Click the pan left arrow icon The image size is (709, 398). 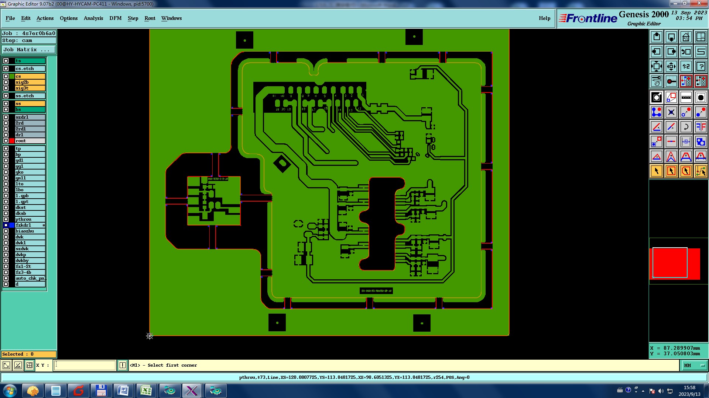coord(657,52)
